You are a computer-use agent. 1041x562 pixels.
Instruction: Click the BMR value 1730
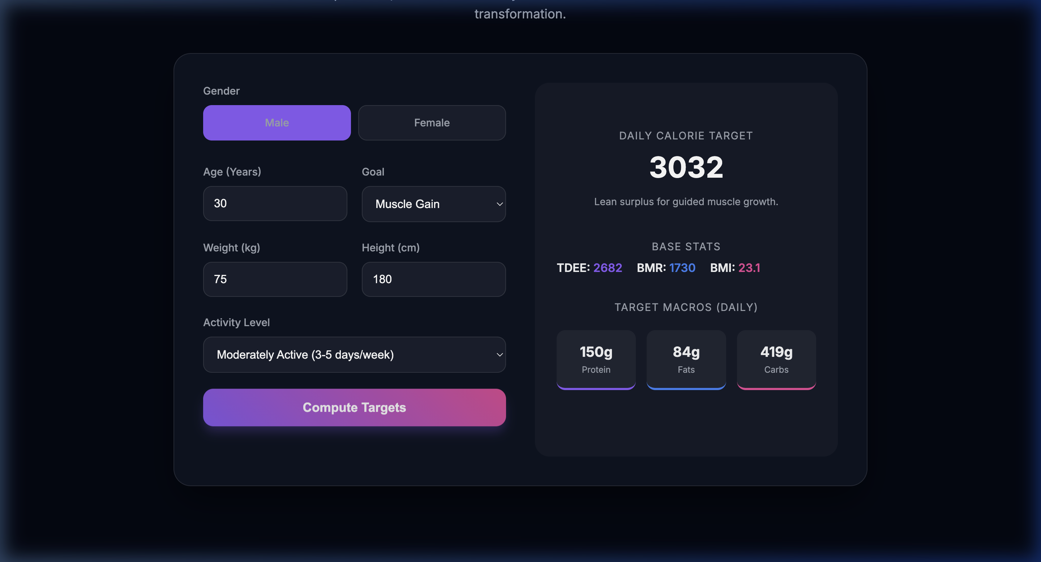point(682,268)
